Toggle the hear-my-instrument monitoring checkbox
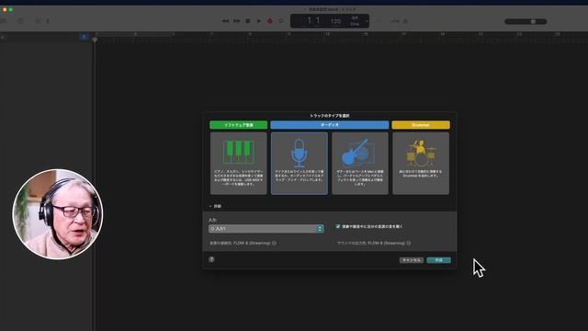Image resolution: width=588 pixels, height=331 pixels. coord(338,226)
